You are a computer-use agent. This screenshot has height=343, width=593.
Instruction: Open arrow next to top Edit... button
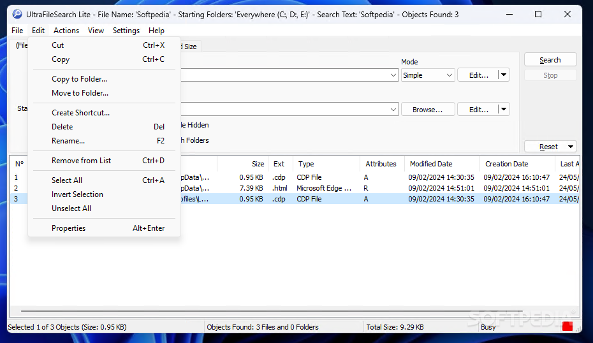click(504, 75)
